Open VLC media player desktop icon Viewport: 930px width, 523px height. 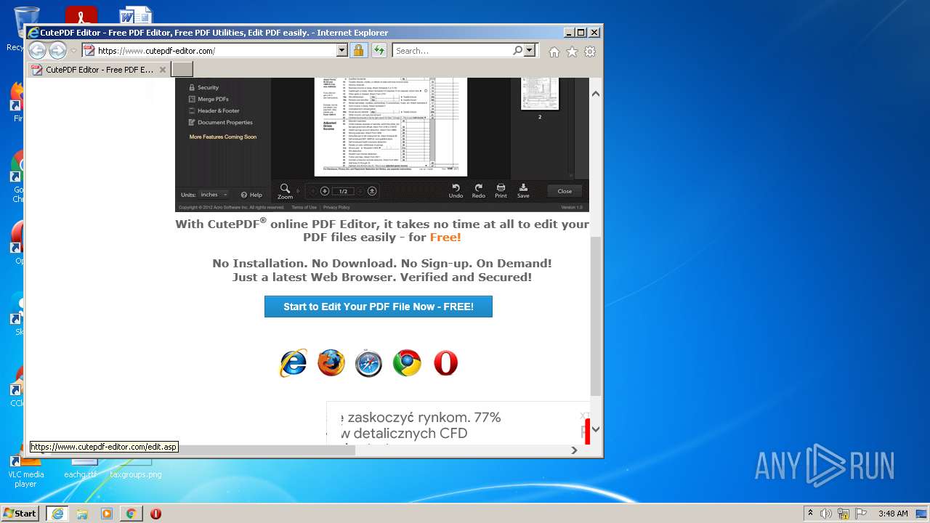26,471
